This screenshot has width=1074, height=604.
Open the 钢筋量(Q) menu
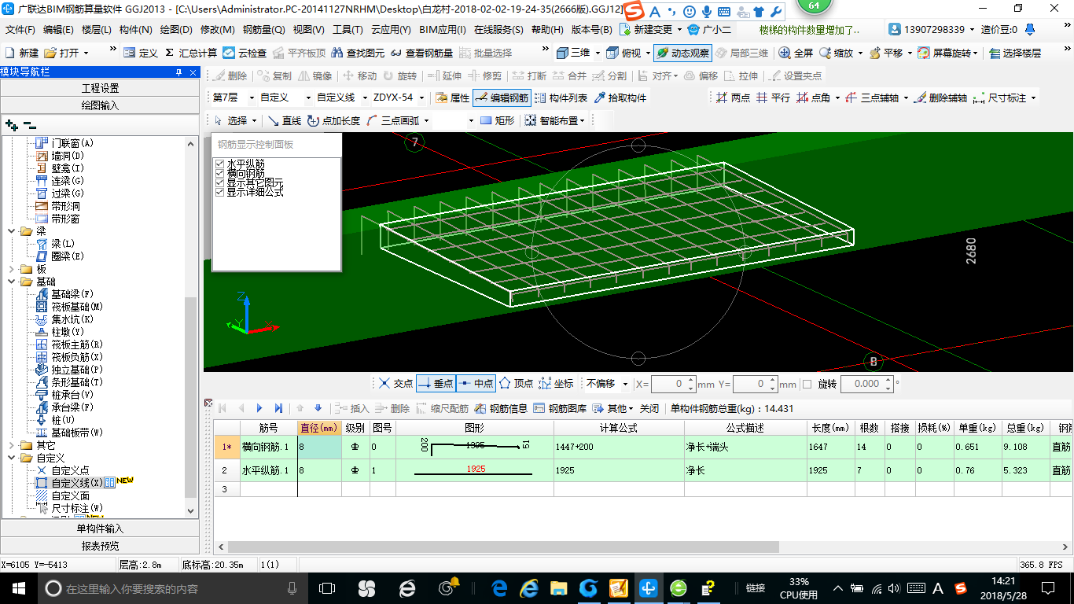click(264, 30)
